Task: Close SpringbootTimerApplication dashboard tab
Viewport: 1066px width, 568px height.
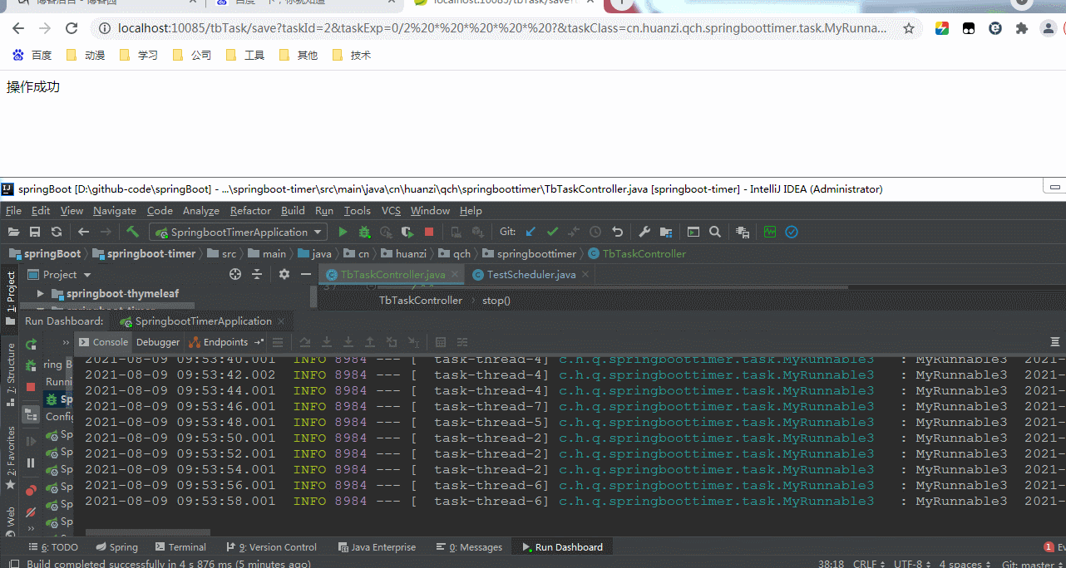Action: point(282,321)
